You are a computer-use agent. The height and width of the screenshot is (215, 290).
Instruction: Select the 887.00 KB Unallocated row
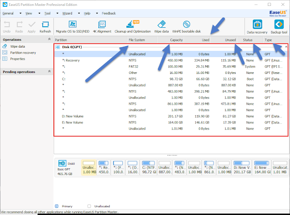171,85
